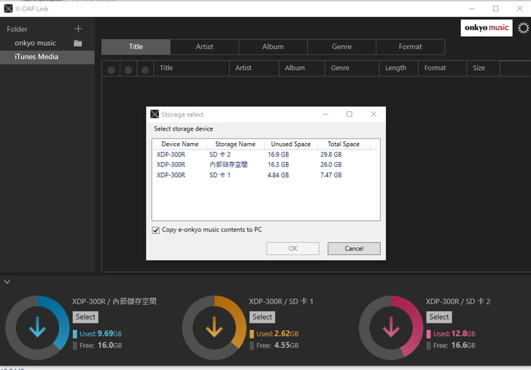Switch to the Genre tab
Image resolution: width=531 pixels, height=370 pixels.
click(x=341, y=47)
